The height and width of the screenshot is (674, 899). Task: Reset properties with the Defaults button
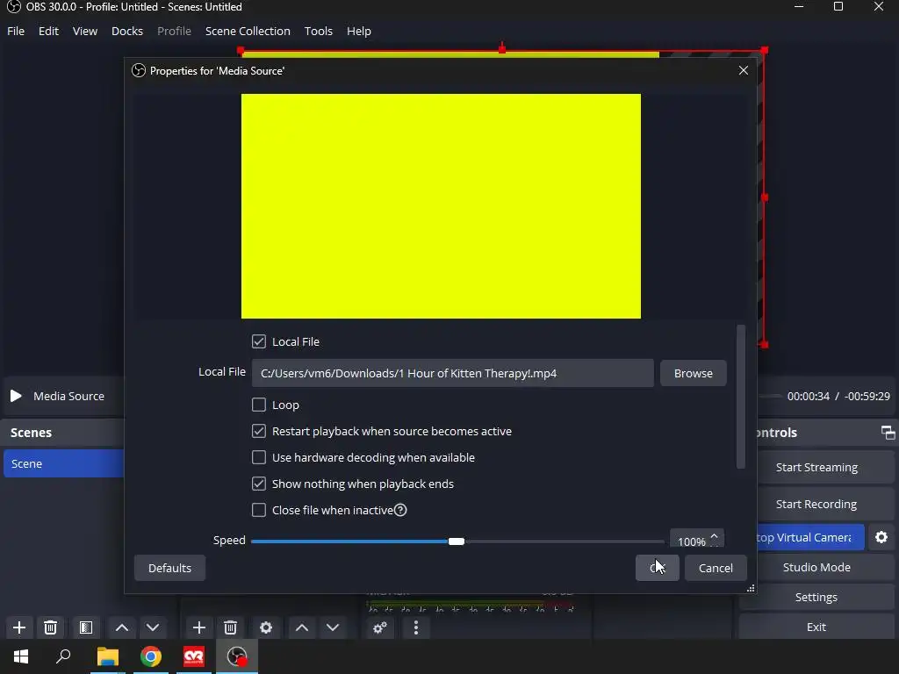(169, 568)
